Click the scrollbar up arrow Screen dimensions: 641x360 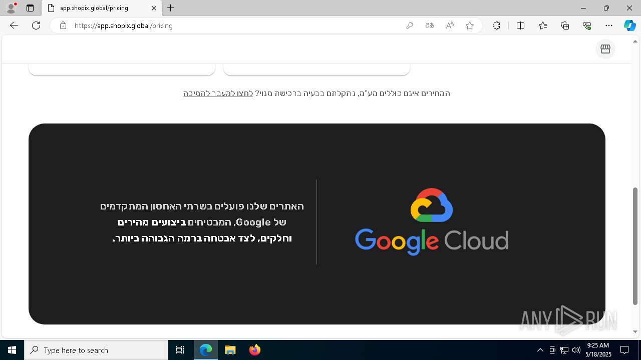tap(635, 41)
